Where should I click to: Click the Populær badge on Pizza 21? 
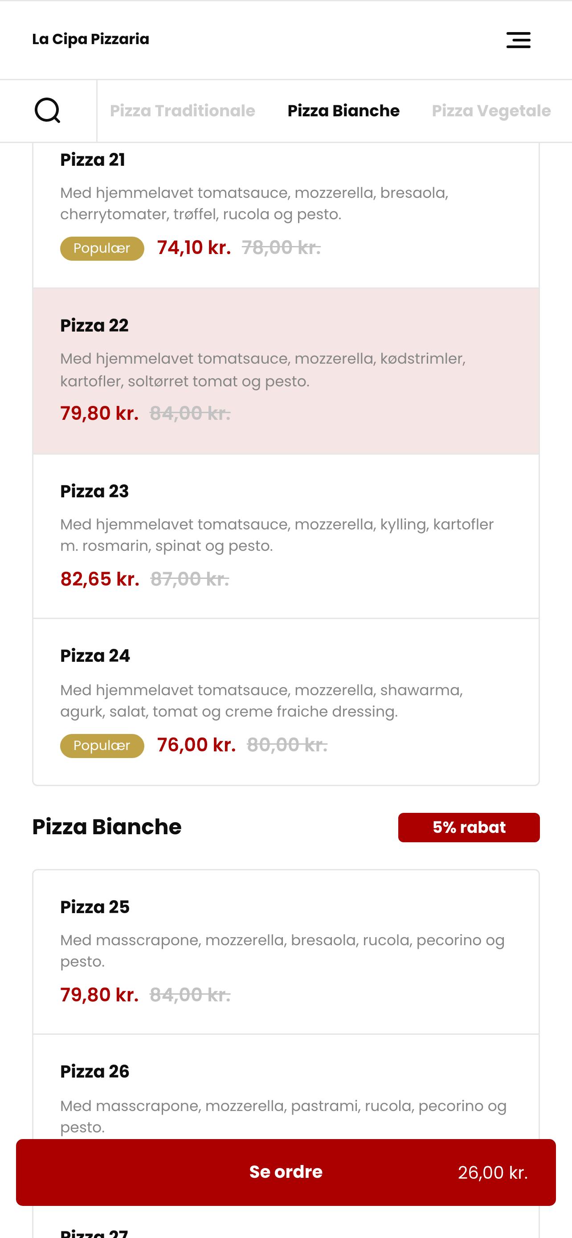pyautogui.click(x=102, y=248)
